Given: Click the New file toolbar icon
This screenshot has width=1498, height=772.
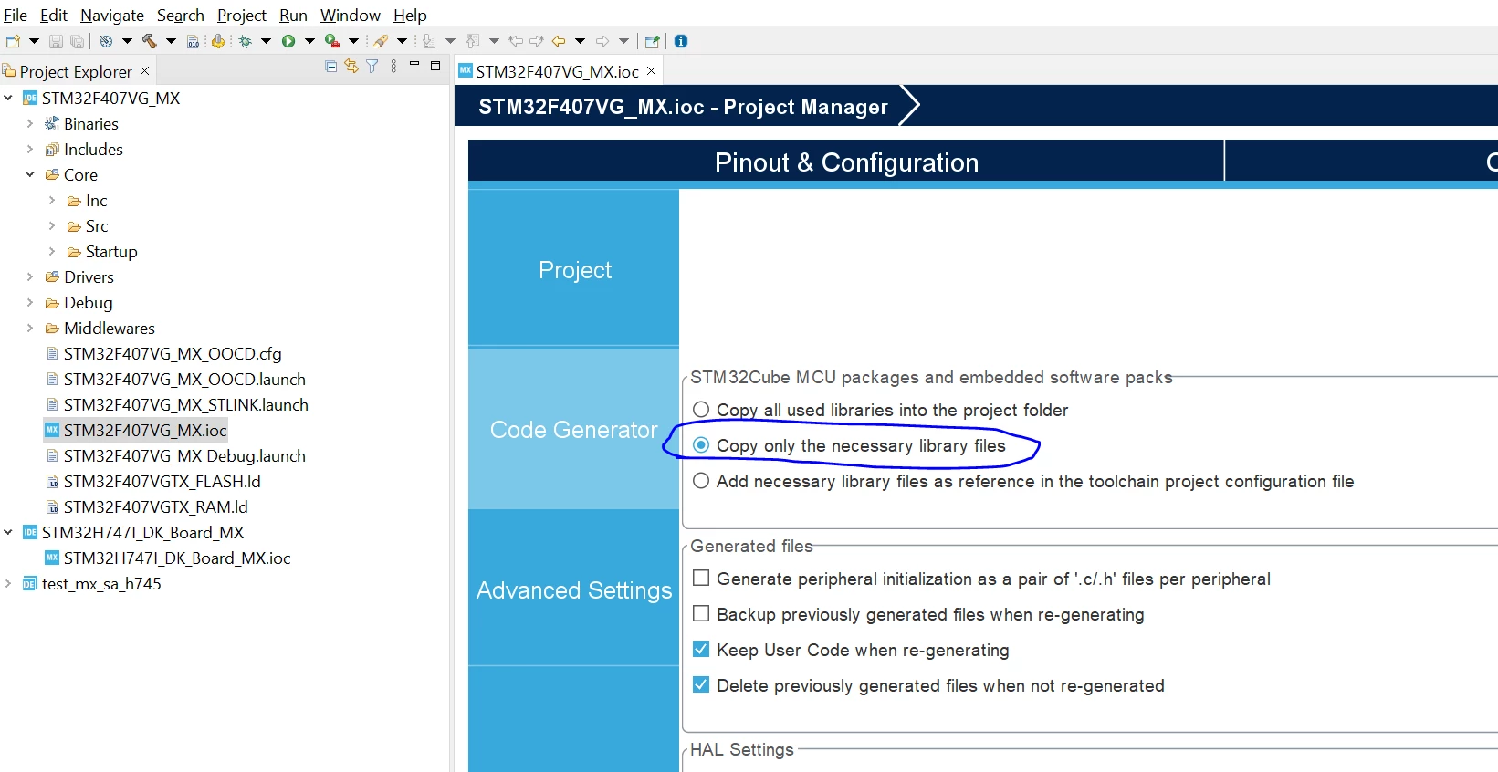Looking at the screenshot, I should click(13, 41).
